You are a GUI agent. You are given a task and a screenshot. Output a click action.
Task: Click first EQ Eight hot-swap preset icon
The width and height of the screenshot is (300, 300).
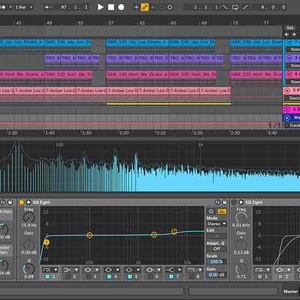click(x=217, y=202)
